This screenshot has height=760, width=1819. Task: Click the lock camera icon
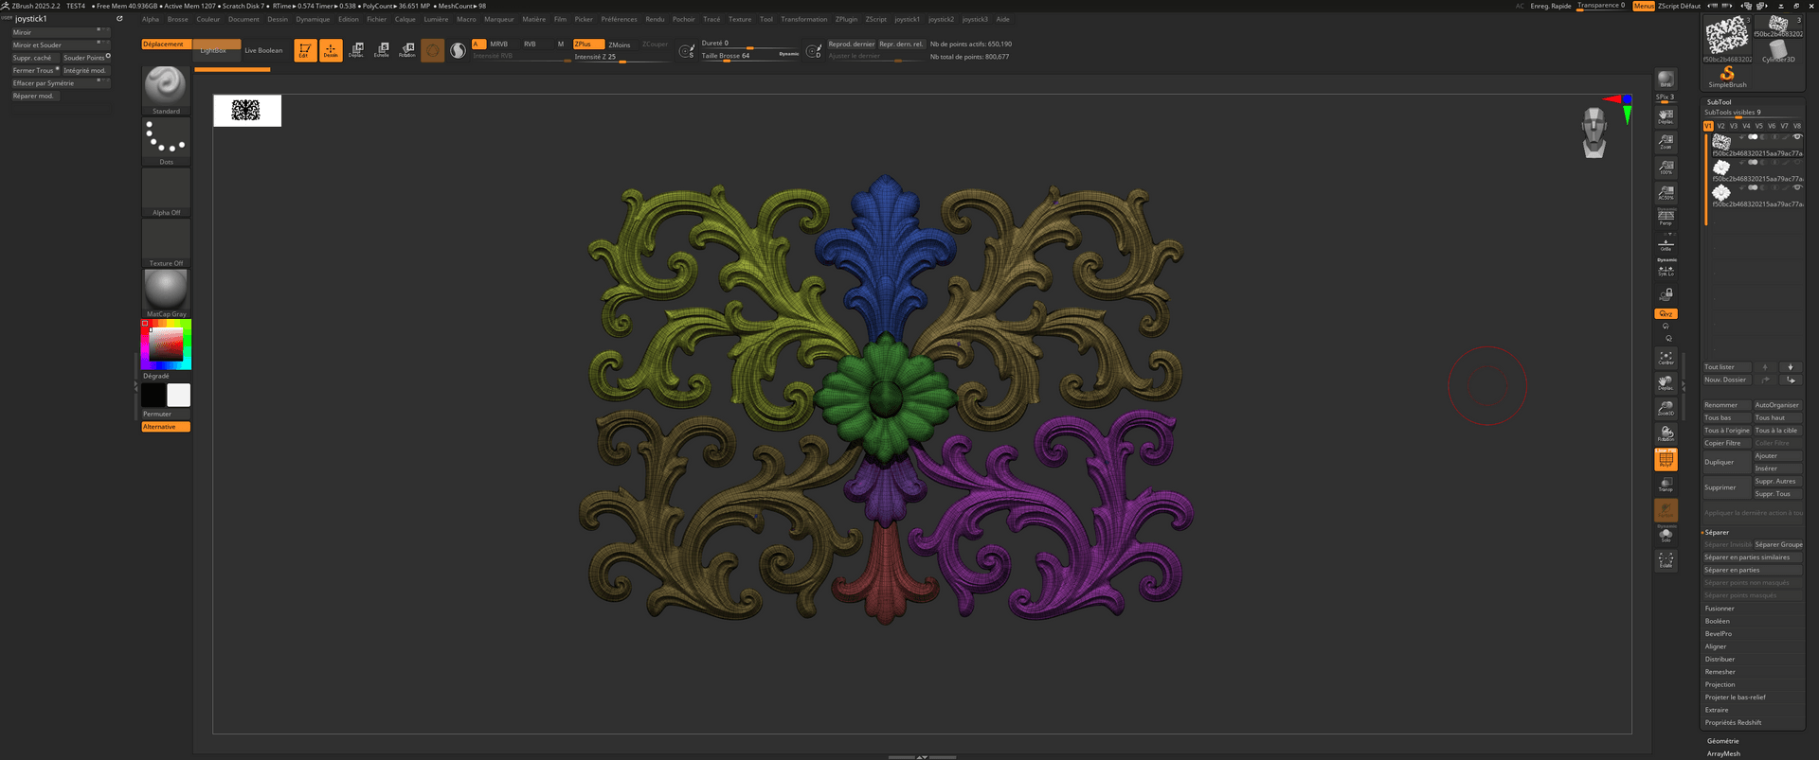[x=1667, y=294]
